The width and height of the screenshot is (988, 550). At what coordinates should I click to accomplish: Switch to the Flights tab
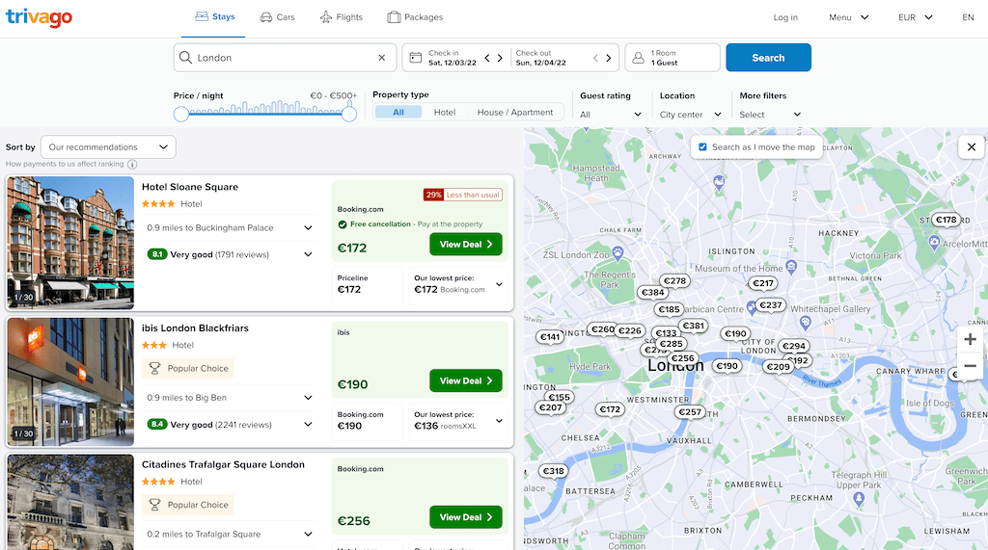click(342, 17)
